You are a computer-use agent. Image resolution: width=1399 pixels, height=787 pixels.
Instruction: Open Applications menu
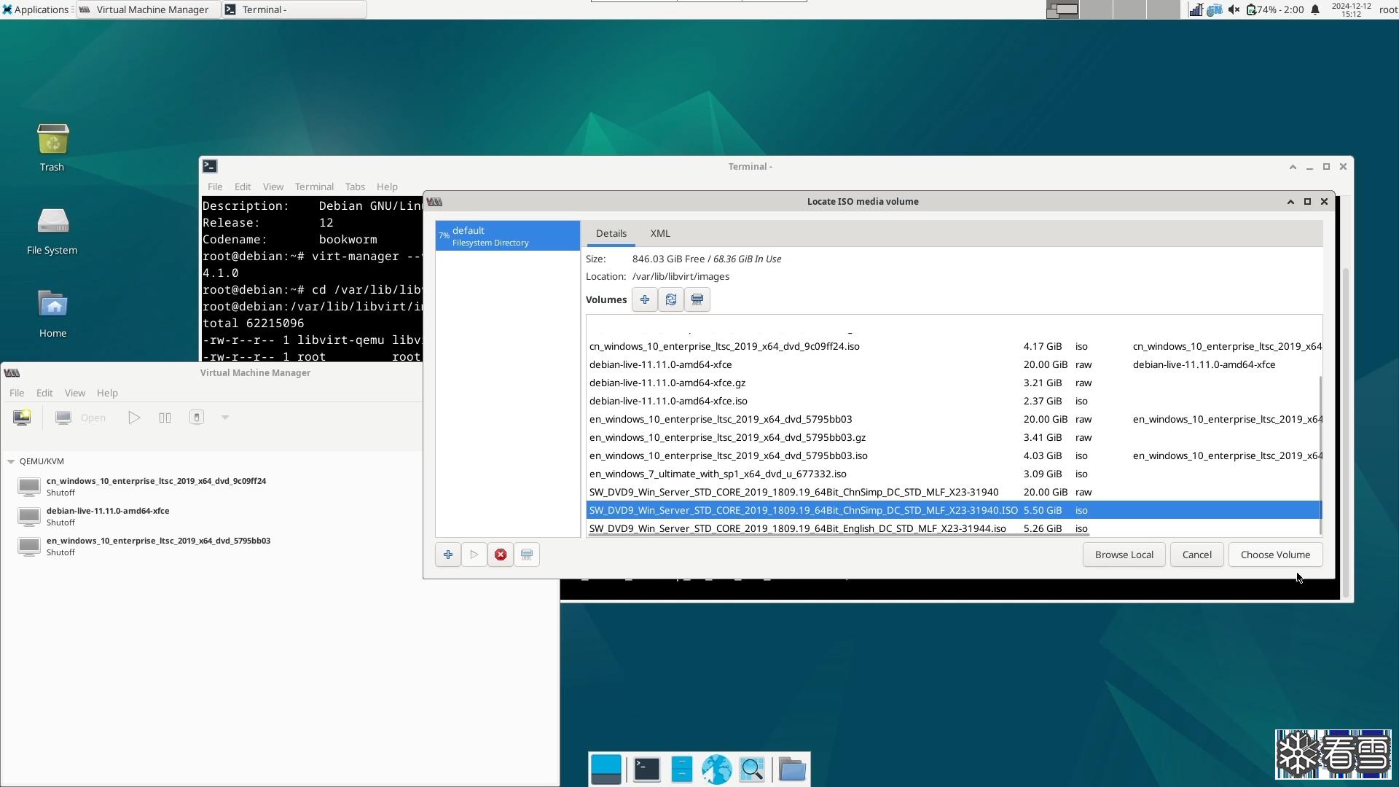(x=35, y=9)
